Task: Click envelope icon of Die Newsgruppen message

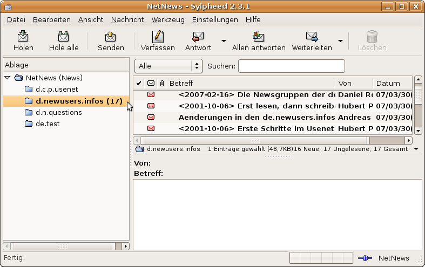Action: [151, 94]
